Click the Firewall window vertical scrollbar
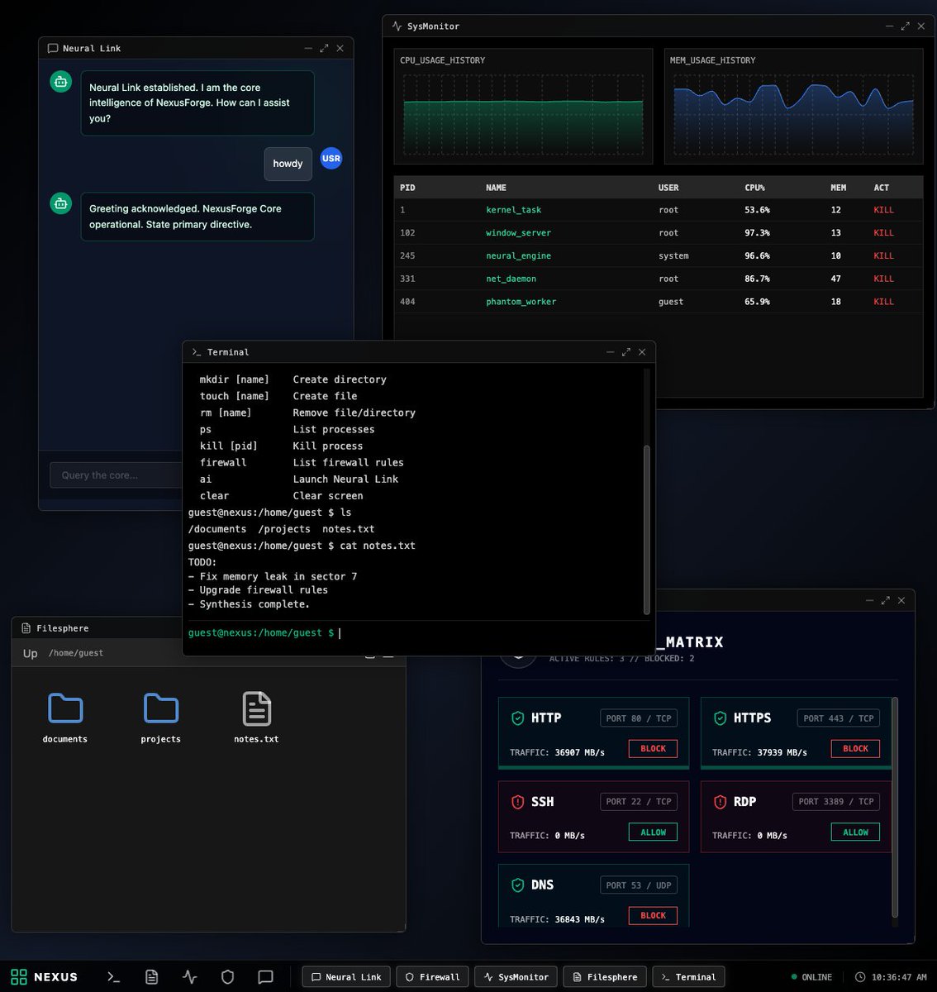This screenshot has height=992, width=937. click(895, 808)
